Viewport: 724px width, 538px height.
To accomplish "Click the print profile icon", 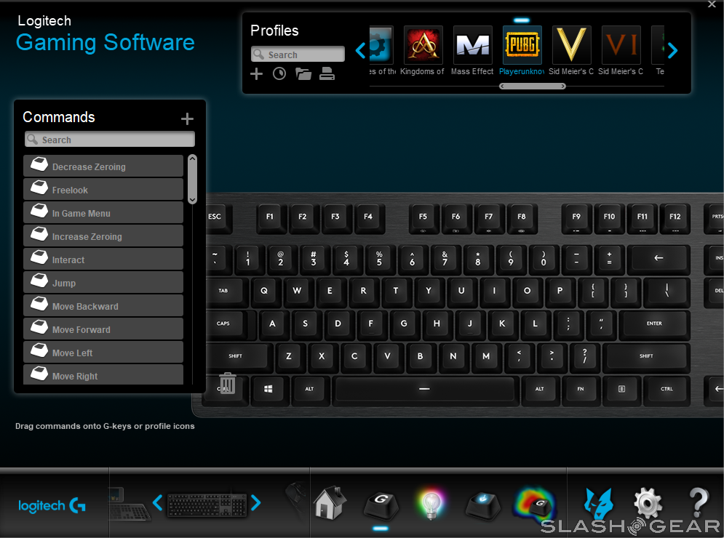I will pos(327,74).
